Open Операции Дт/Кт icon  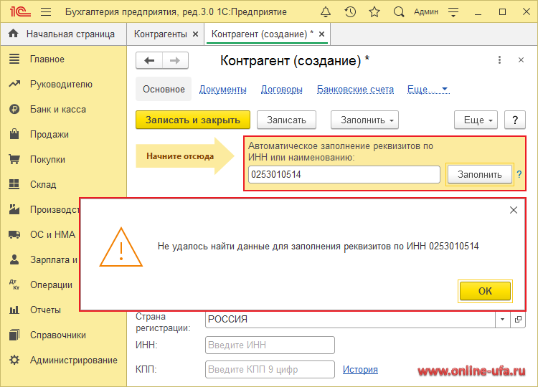(x=14, y=285)
